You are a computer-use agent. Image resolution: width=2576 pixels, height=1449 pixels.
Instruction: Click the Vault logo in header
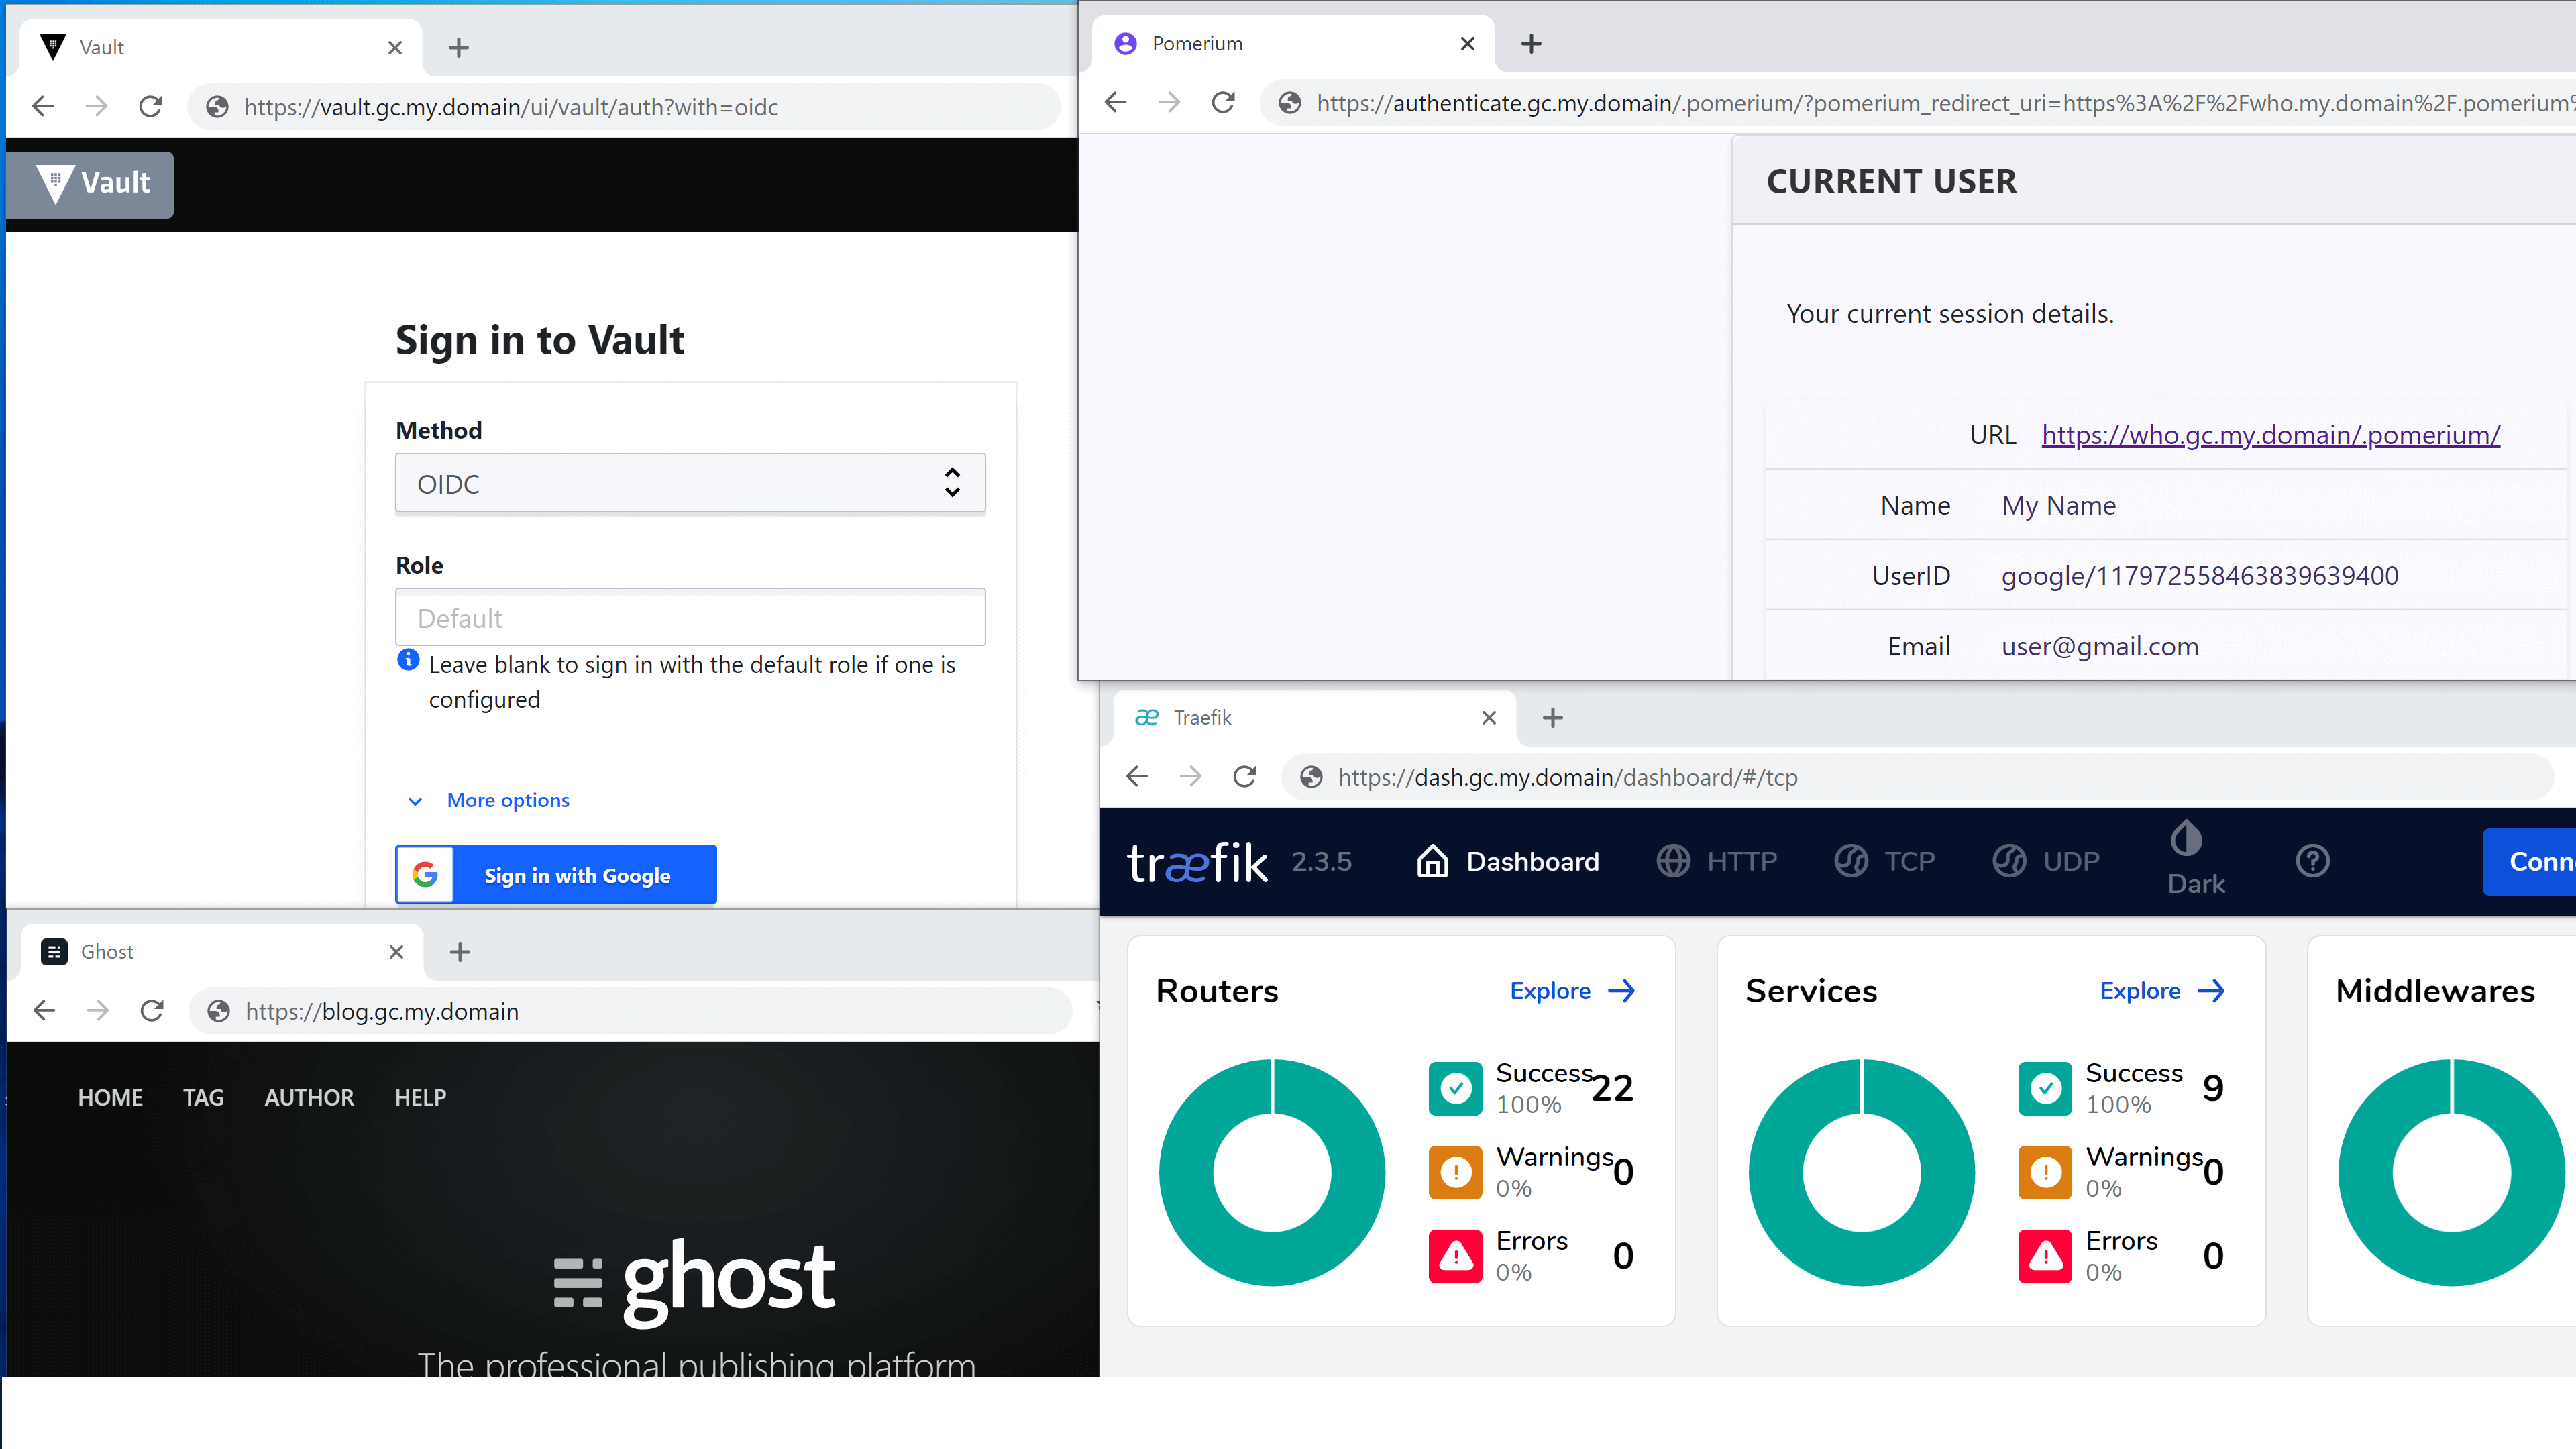point(92,184)
